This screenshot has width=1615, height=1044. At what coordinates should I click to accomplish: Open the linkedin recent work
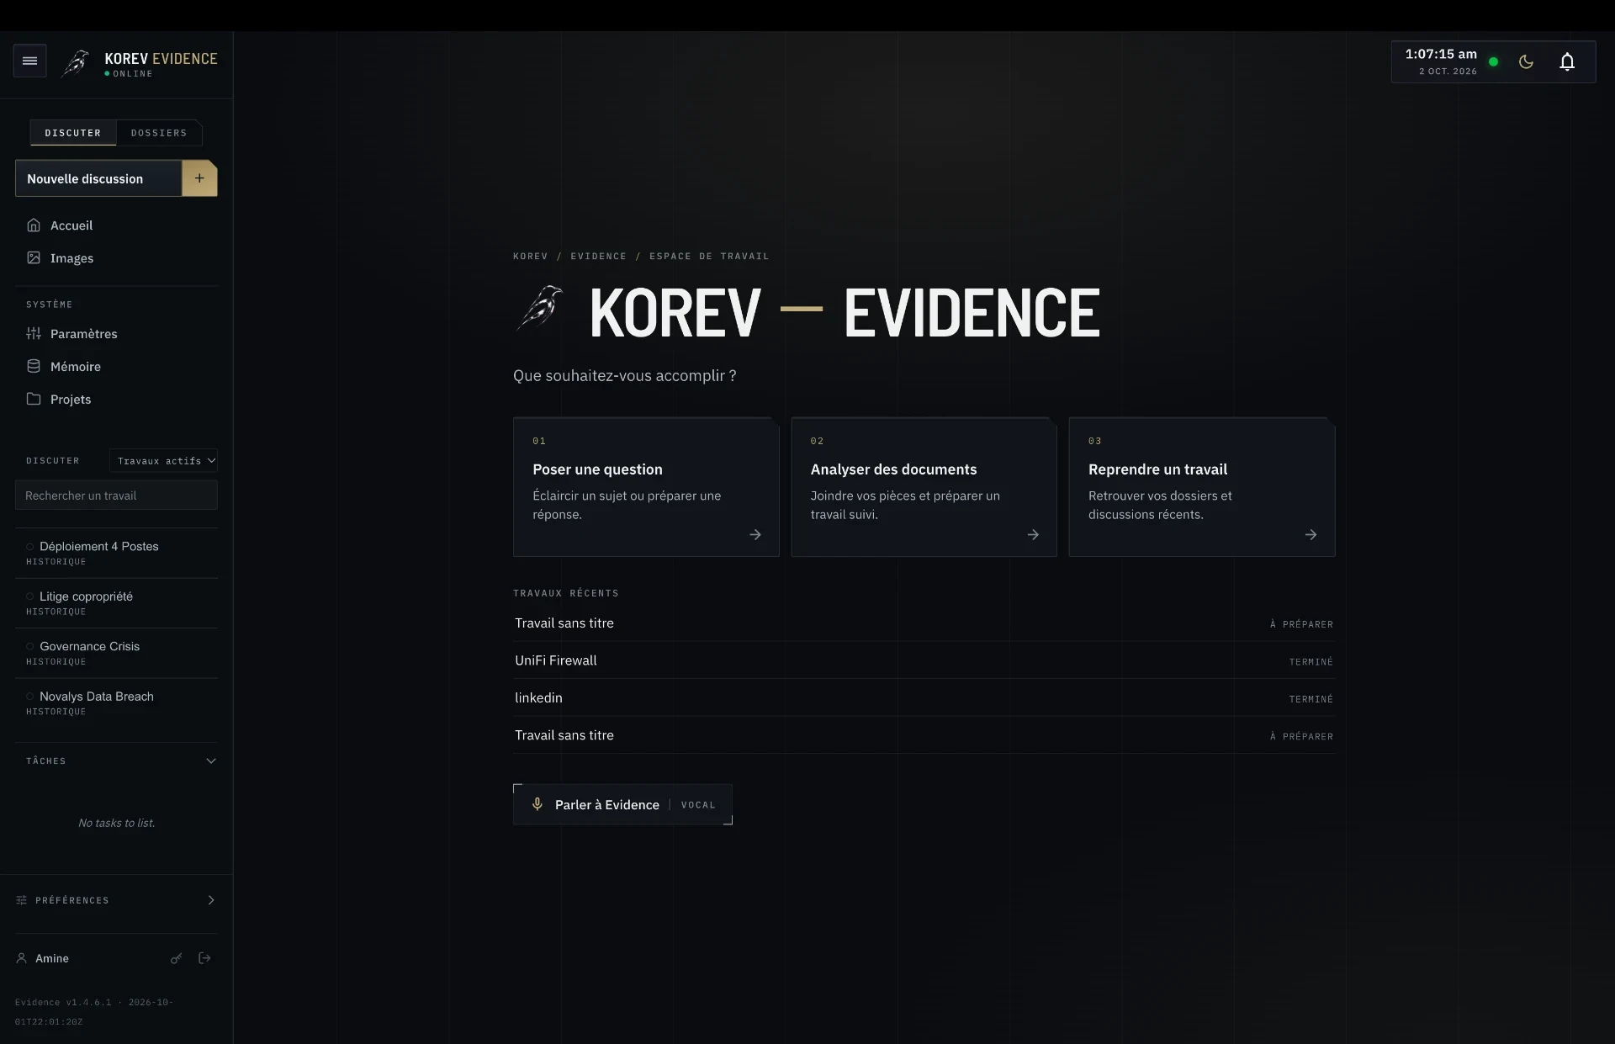924,697
